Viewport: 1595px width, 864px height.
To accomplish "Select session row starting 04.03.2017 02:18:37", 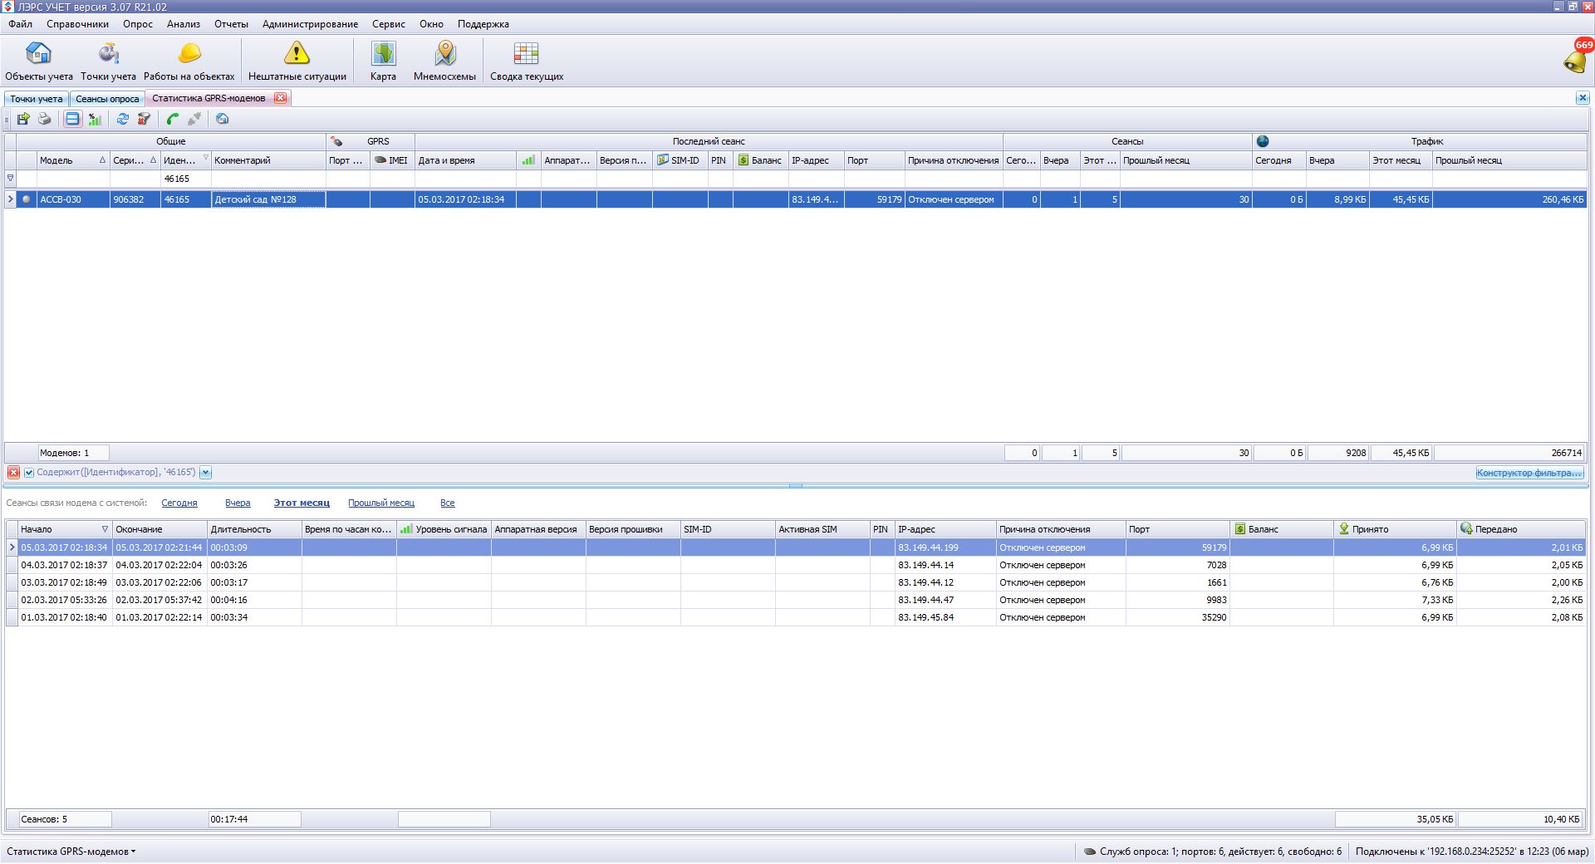I will (796, 565).
